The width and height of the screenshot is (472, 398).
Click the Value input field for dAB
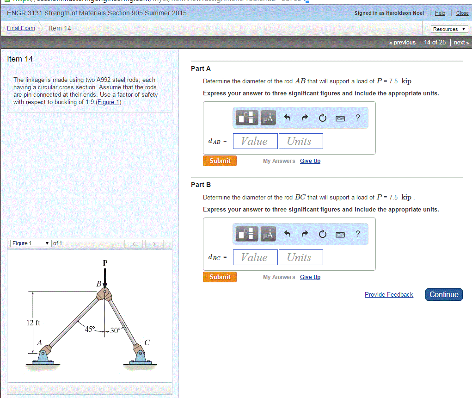tap(255, 141)
